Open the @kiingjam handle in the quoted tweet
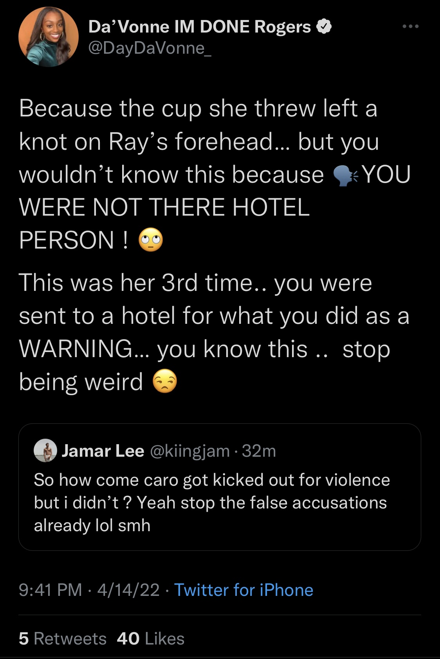This screenshot has width=440, height=659. pos(190,451)
